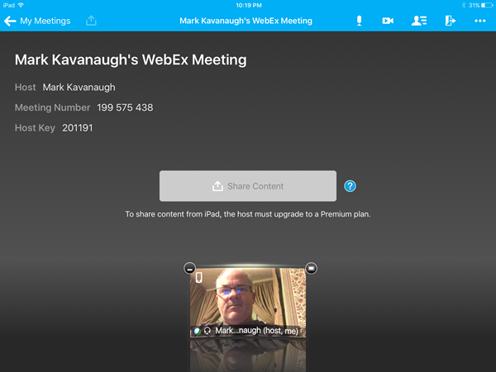Image resolution: width=496 pixels, height=372 pixels.
Task: Tap the share icon in the top bar
Action: [x=91, y=21]
